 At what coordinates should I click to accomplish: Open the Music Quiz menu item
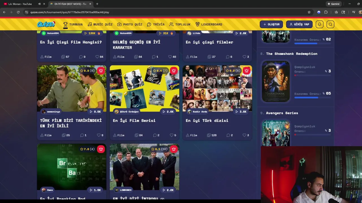[100, 24]
